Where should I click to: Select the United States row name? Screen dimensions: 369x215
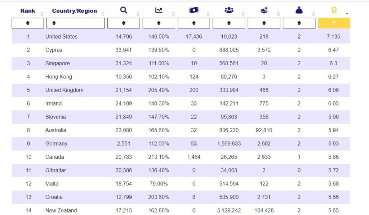pos(61,36)
